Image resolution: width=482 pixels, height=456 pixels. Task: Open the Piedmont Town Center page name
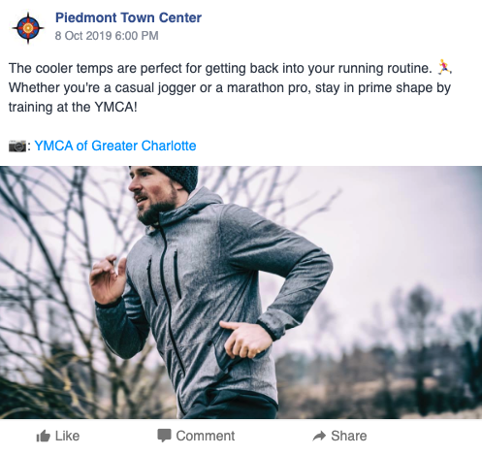pyautogui.click(x=128, y=17)
